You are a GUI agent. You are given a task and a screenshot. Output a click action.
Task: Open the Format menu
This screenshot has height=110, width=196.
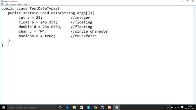13,4
